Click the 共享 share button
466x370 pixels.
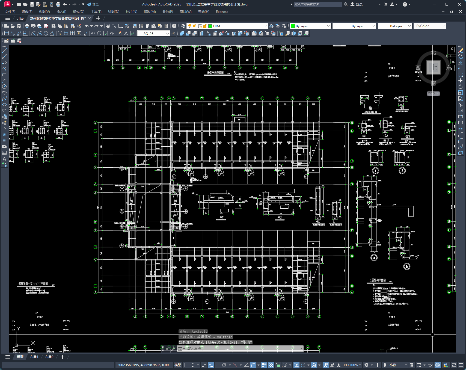(x=93, y=4)
